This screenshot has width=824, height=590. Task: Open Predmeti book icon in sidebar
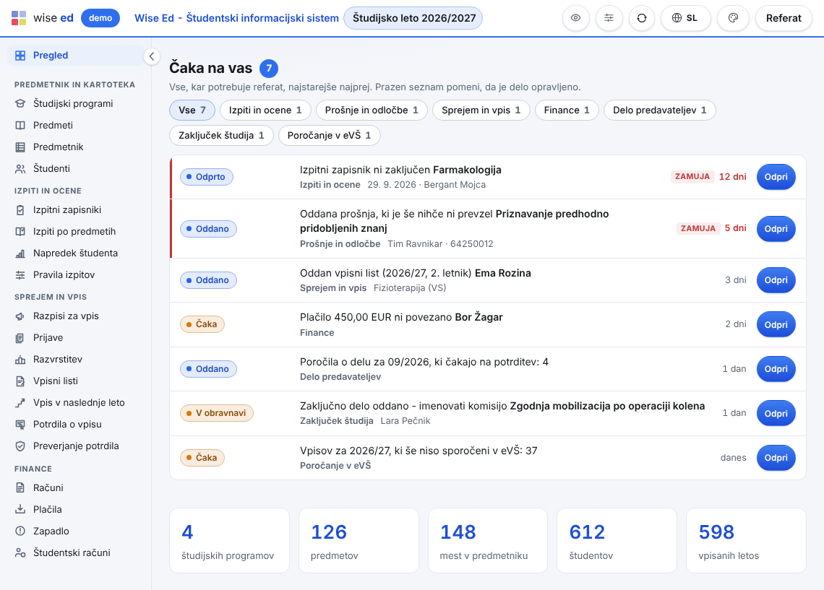(20, 125)
